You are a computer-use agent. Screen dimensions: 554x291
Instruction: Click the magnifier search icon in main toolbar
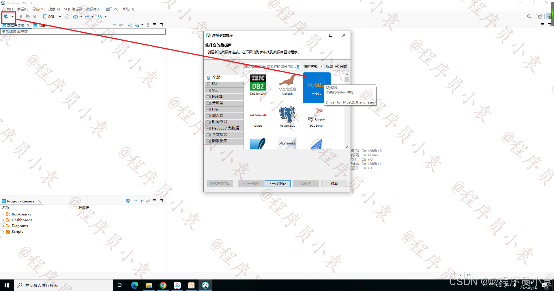(x=100, y=16)
